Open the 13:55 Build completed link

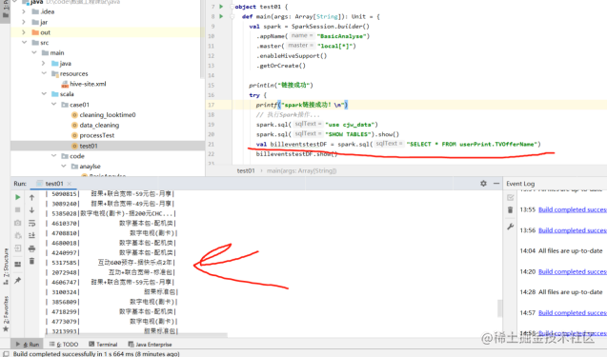point(572,209)
